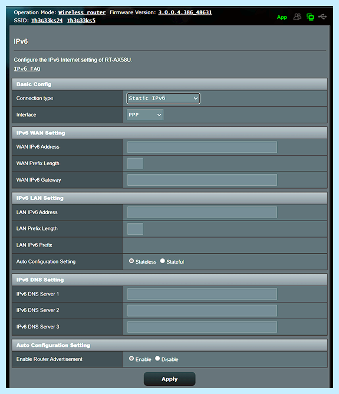
Task: Focus the IPv6 DNS Server 3 field
Action: click(202, 327)
